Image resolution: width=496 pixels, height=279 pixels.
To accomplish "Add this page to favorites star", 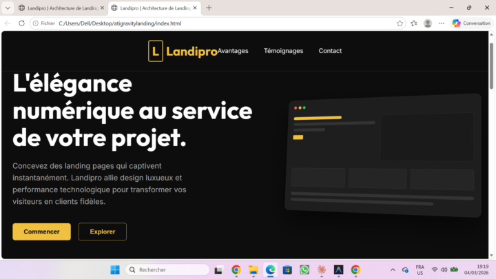I will tap(400, 23).
